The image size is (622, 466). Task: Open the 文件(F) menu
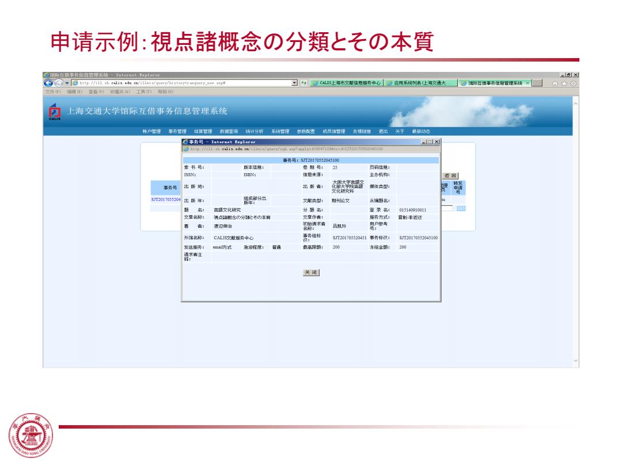(53, 91)
